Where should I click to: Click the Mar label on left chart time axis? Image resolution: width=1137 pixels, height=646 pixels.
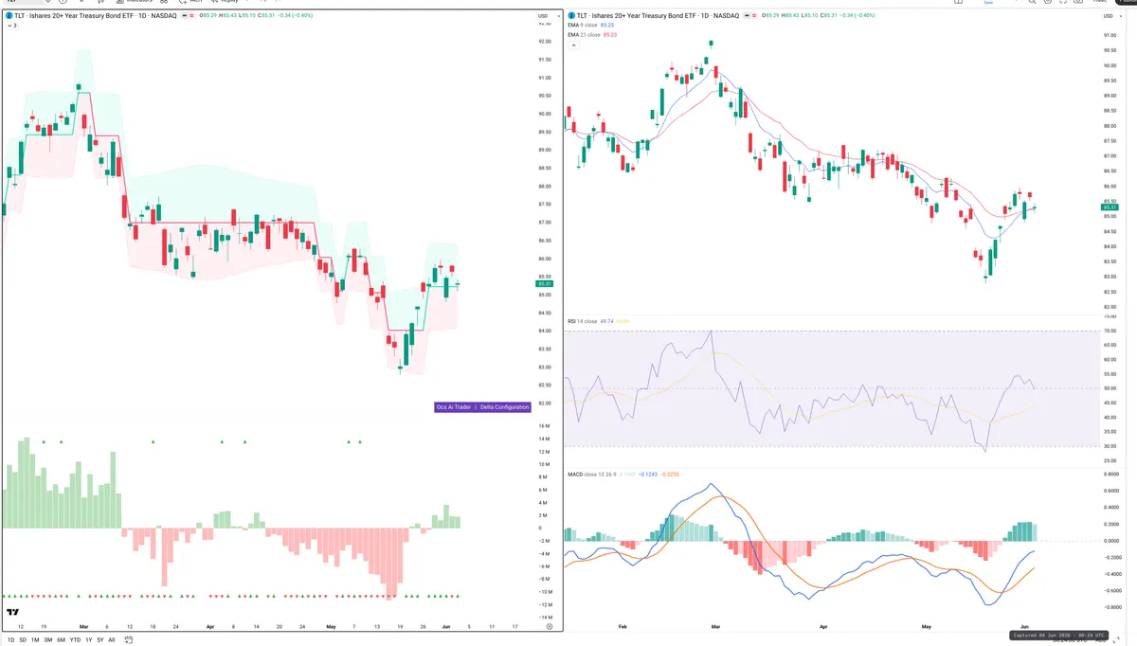pos(83,626)
